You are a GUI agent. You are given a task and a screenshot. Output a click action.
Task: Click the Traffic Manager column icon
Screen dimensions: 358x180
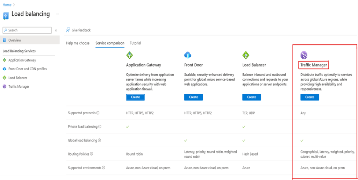[304, 55]
